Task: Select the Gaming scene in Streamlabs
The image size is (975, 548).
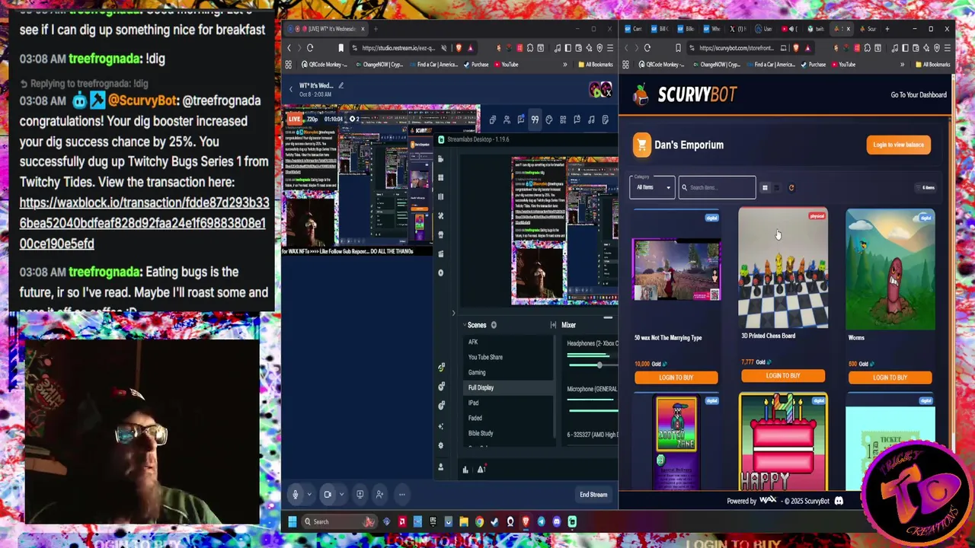Action: point(477,372)
